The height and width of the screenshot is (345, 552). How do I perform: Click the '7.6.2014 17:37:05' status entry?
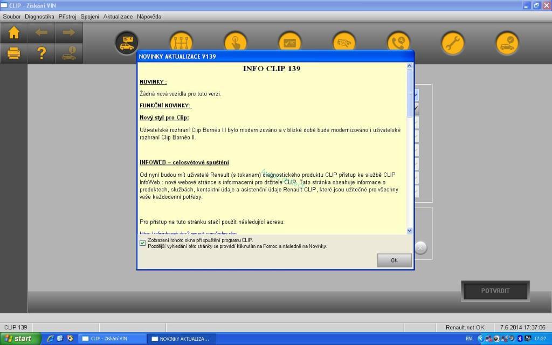[x=522, y=327]
